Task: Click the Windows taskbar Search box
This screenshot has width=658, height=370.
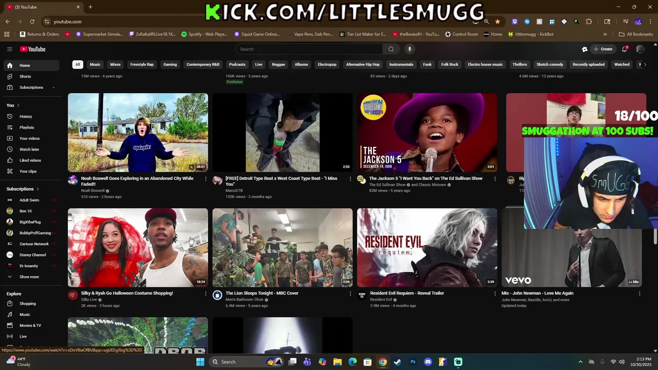Action: point(246,362)
